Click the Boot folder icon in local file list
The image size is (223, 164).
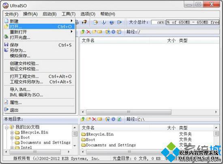[x=84, y=140]
